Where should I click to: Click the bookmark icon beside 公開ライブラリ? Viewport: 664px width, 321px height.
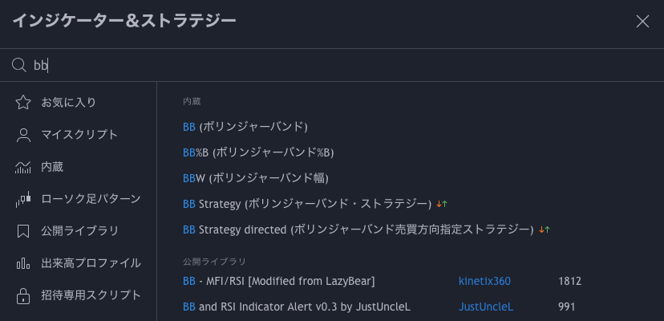(23, 231)
